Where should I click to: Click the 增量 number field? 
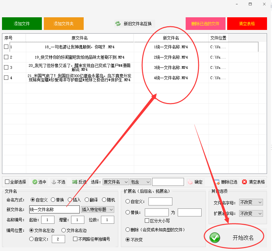(77, 220)
